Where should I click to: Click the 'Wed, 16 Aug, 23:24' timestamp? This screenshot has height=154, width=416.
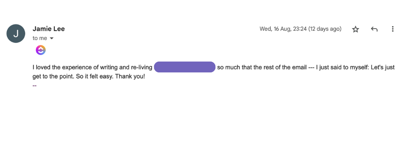pyautogui.click(x=283, y=29)
